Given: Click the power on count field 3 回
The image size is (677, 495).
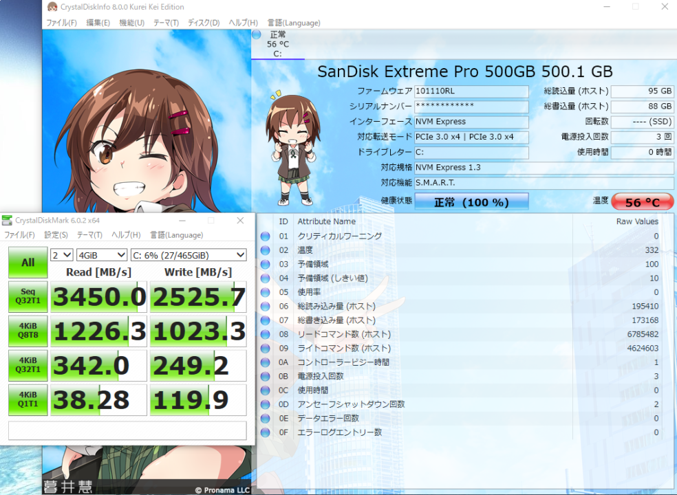Looking at the screenshot, I should 643,137.
